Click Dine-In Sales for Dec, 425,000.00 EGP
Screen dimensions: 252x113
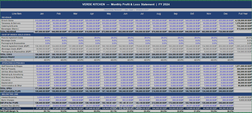pyautogui.click(x=226, y=21)
